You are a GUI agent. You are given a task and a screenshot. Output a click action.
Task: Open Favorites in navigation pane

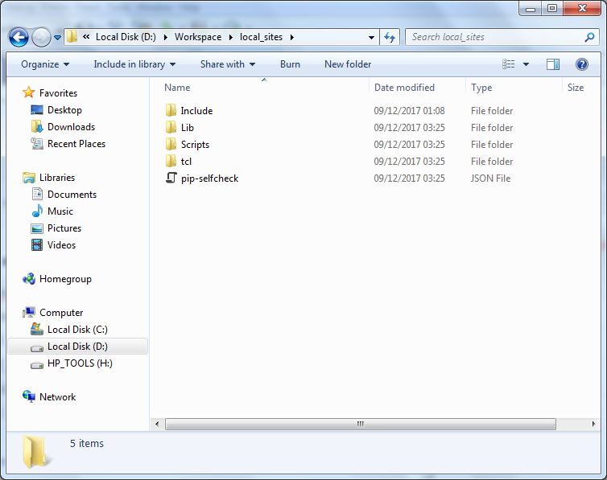(x=58, y=93)
